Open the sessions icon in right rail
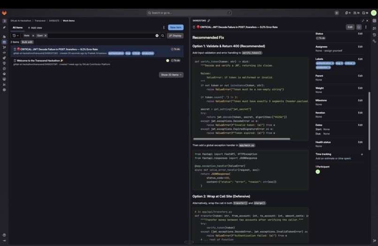This screenshot has width=378, height=246. pyautogui.click(x=374, y=41)
